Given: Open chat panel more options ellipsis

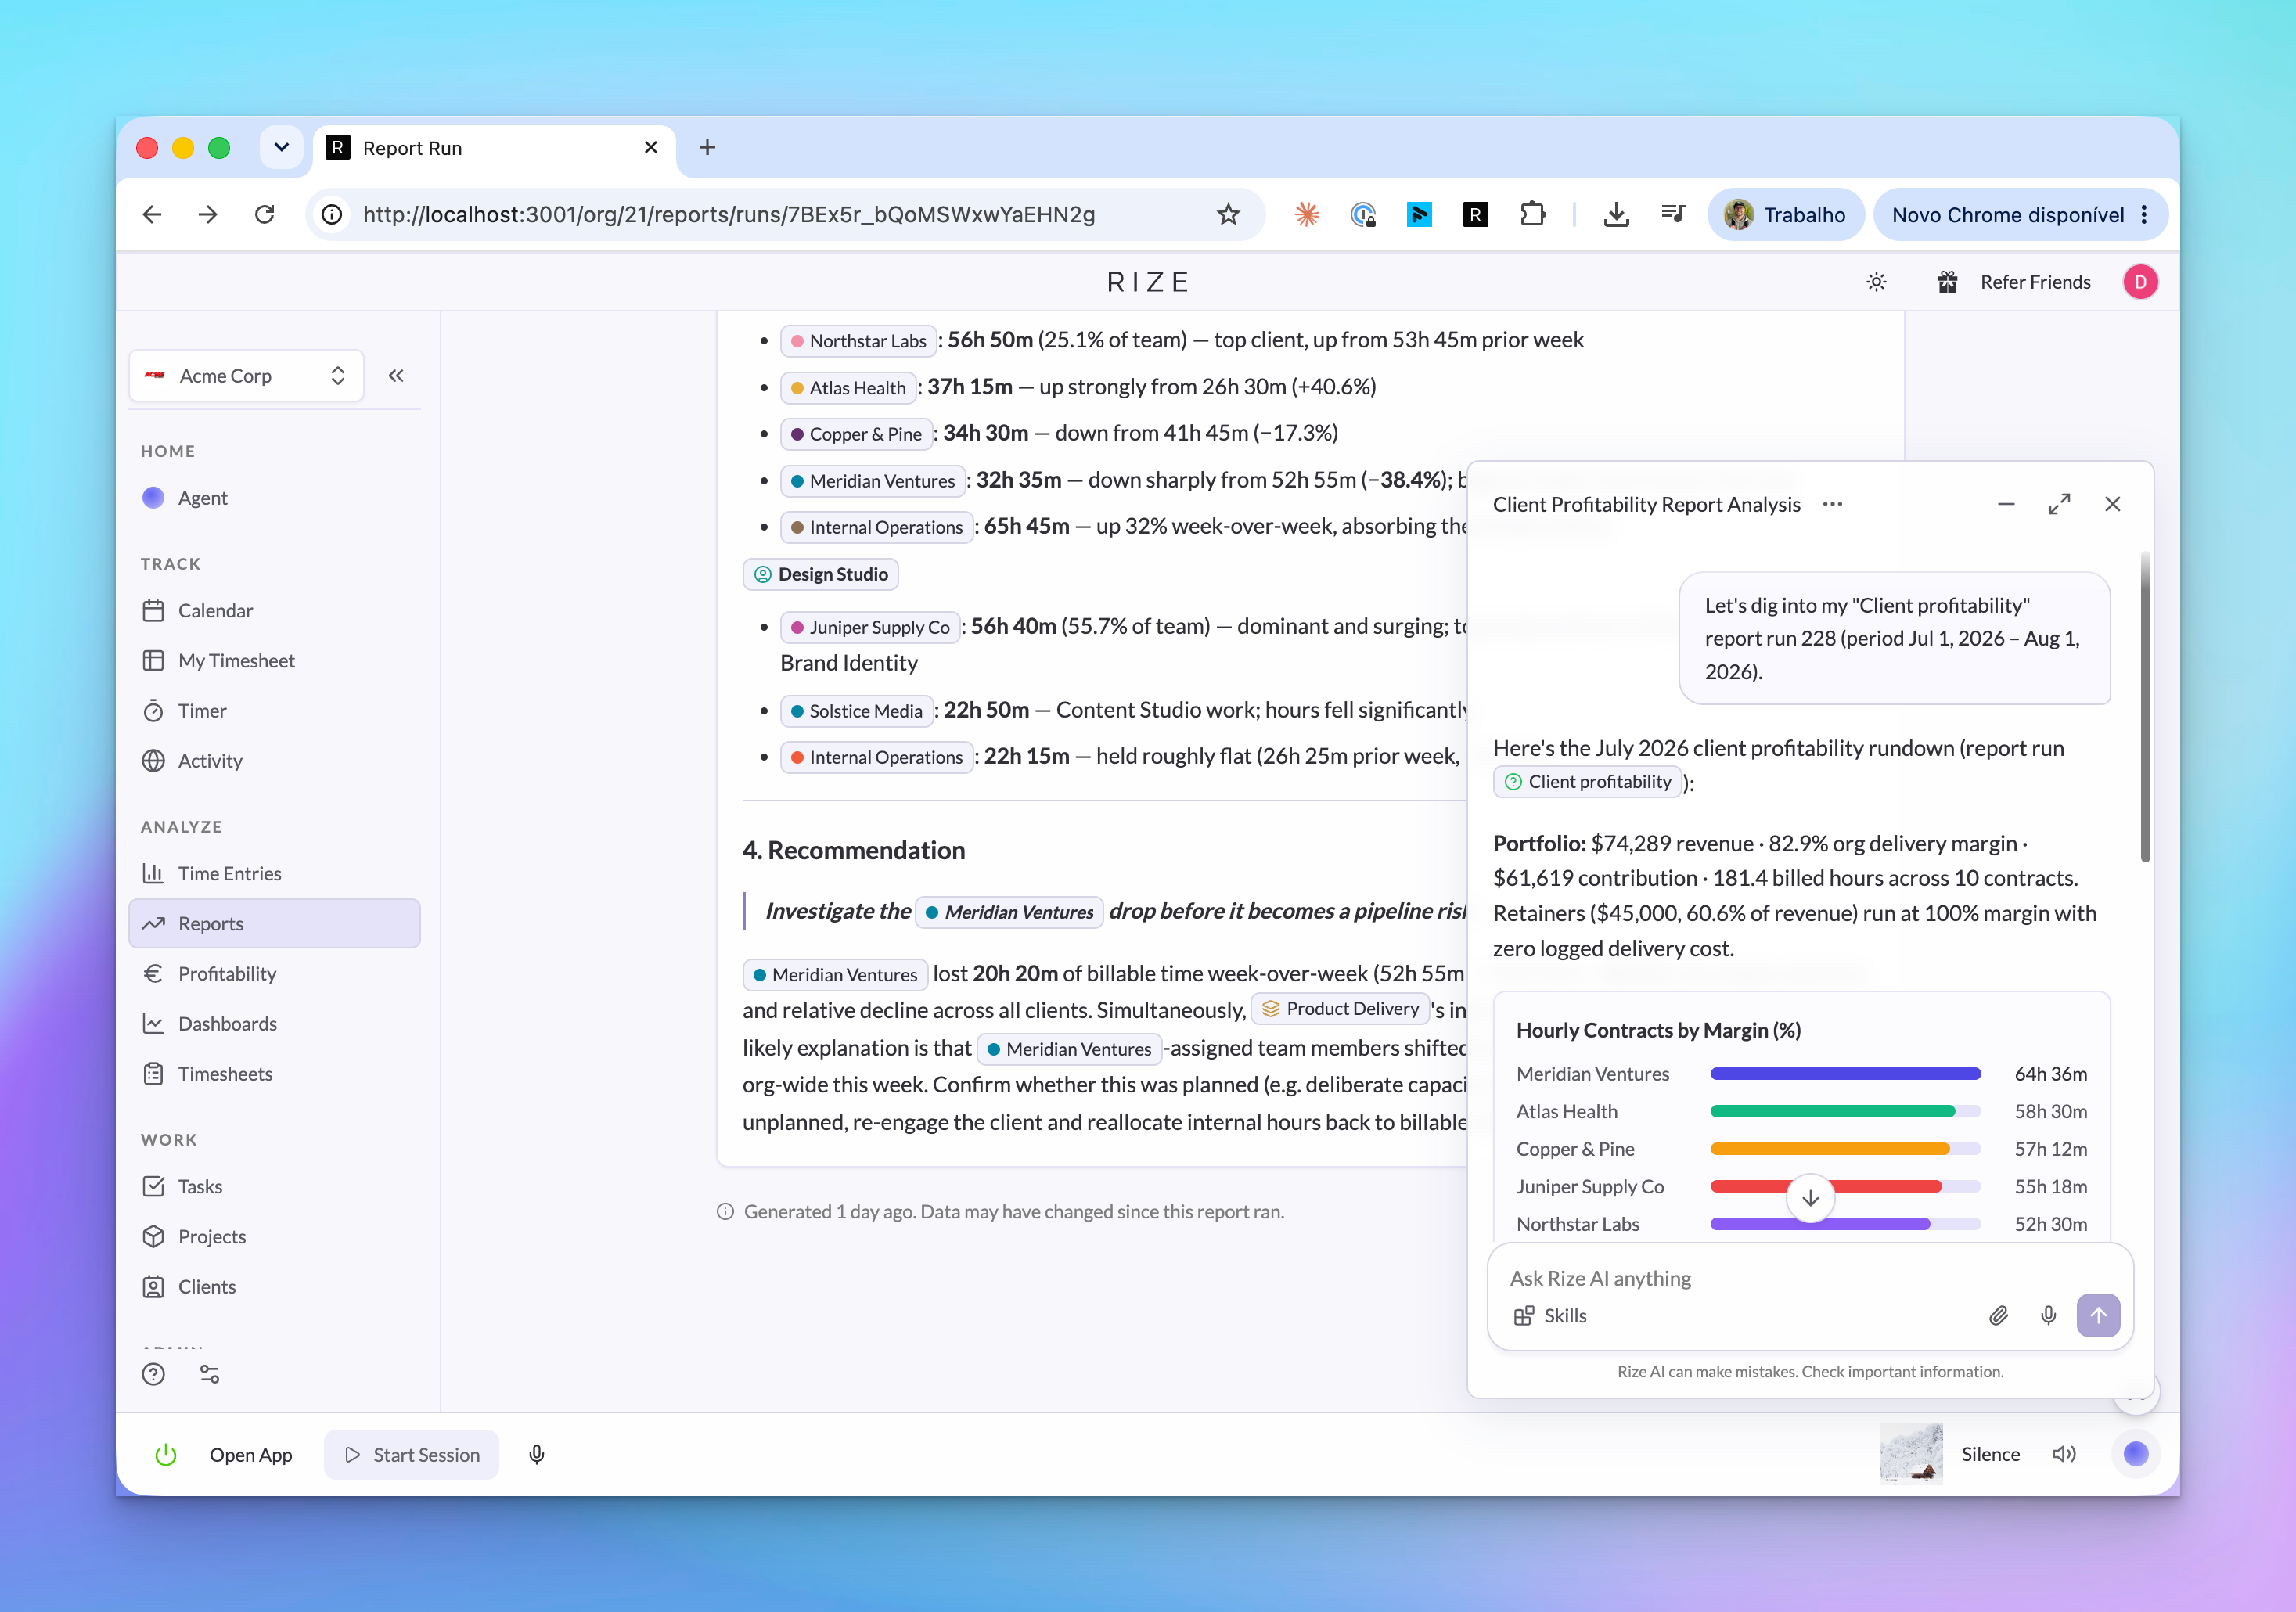Looking at the screenshot, I should (1833, 505).
